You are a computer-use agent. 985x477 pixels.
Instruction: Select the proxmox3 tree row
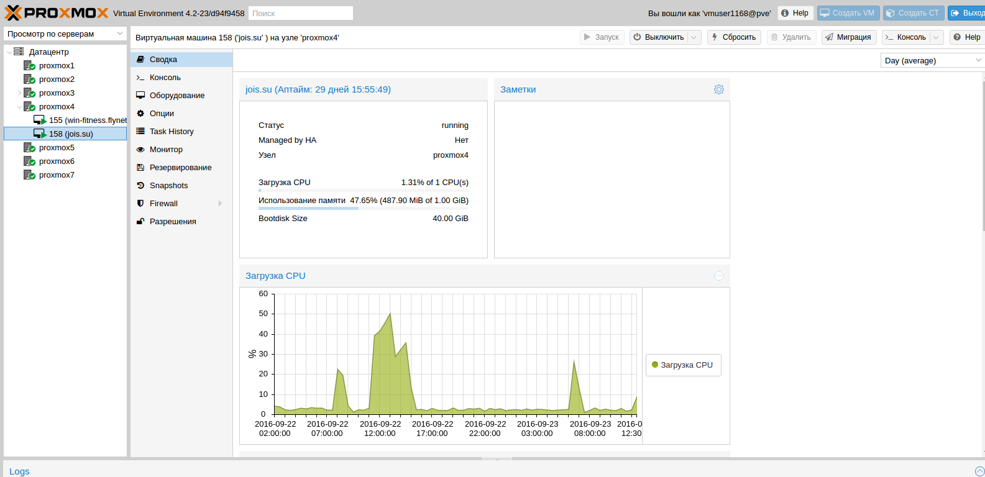point(65,93)
